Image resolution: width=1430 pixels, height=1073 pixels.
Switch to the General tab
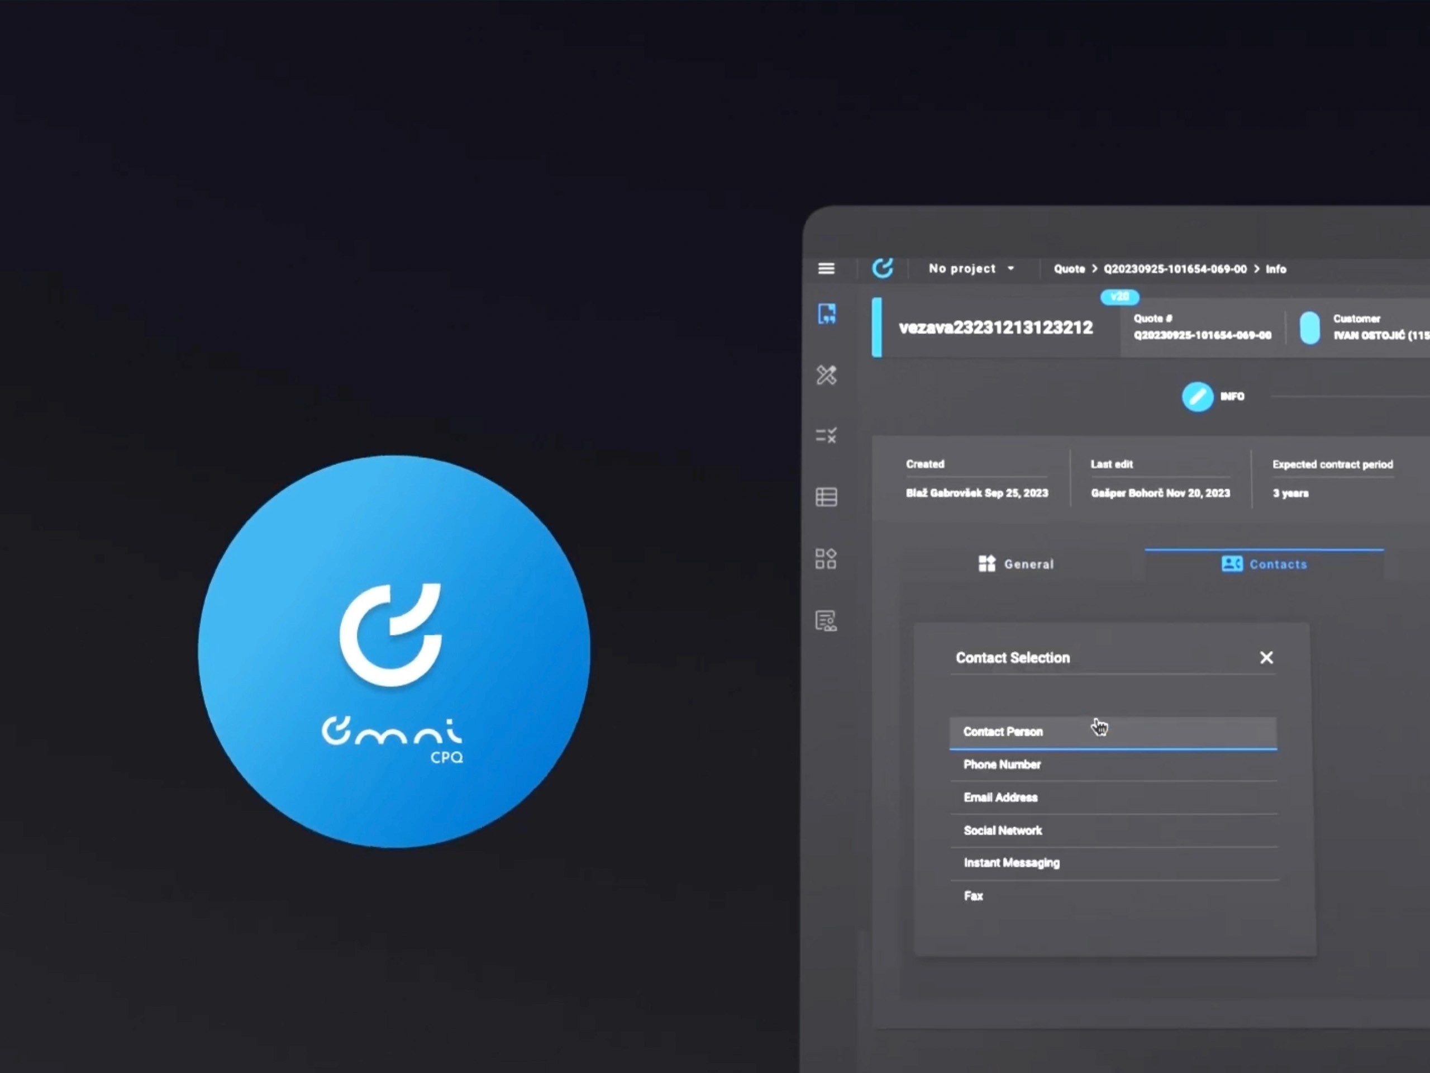click(x=1016, y=564)
